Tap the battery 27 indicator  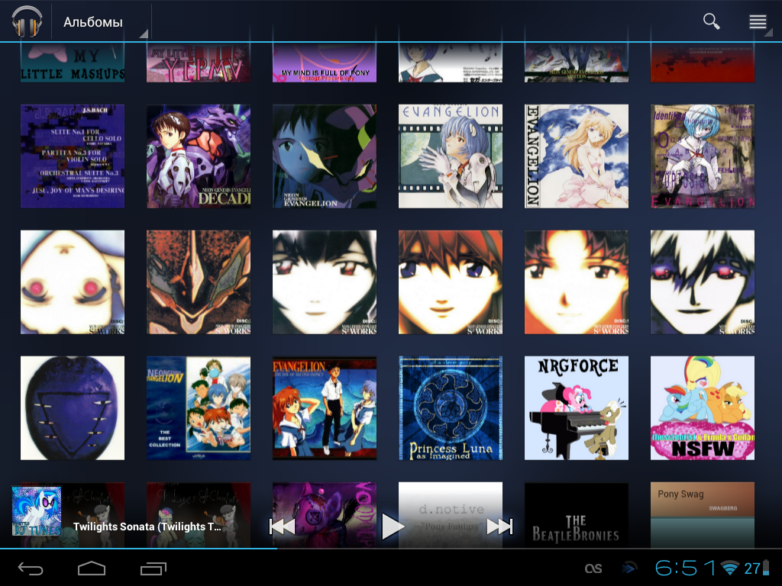(x=757, y=568)
